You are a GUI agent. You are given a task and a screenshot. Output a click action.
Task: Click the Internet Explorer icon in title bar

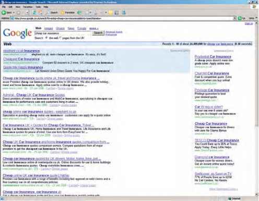pyautogui.click(x=2, y=2)
